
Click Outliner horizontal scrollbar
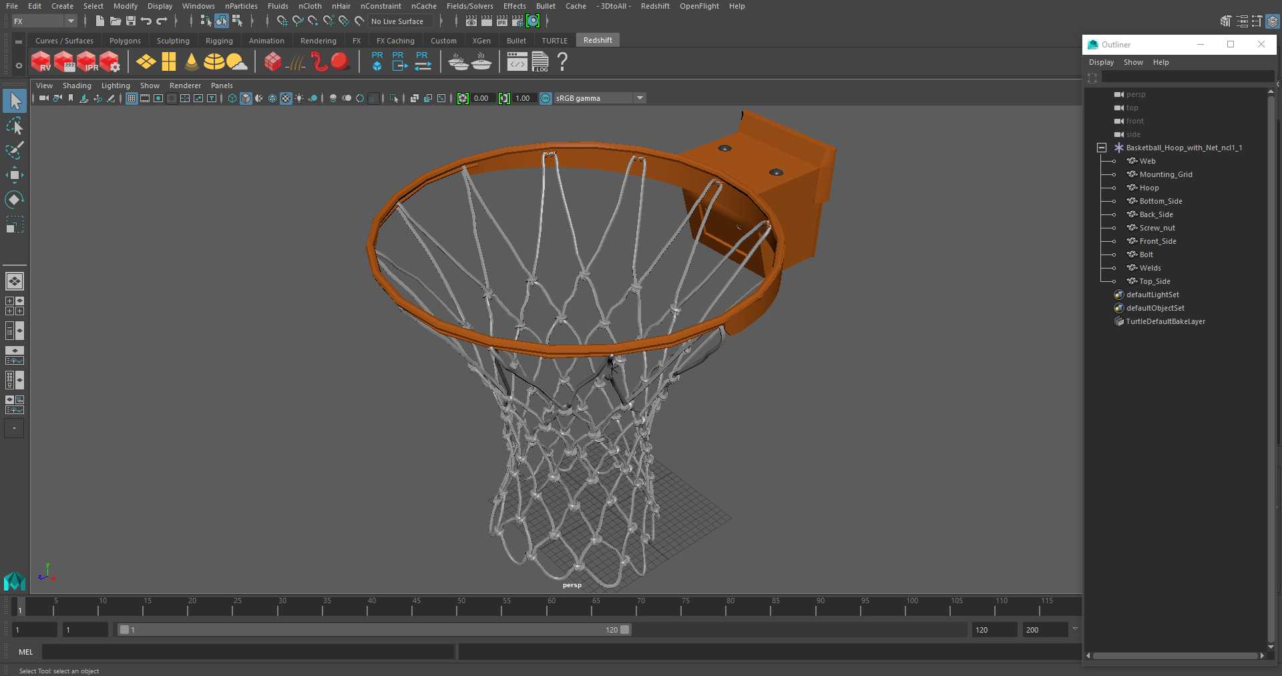[x=1175, y=656]
